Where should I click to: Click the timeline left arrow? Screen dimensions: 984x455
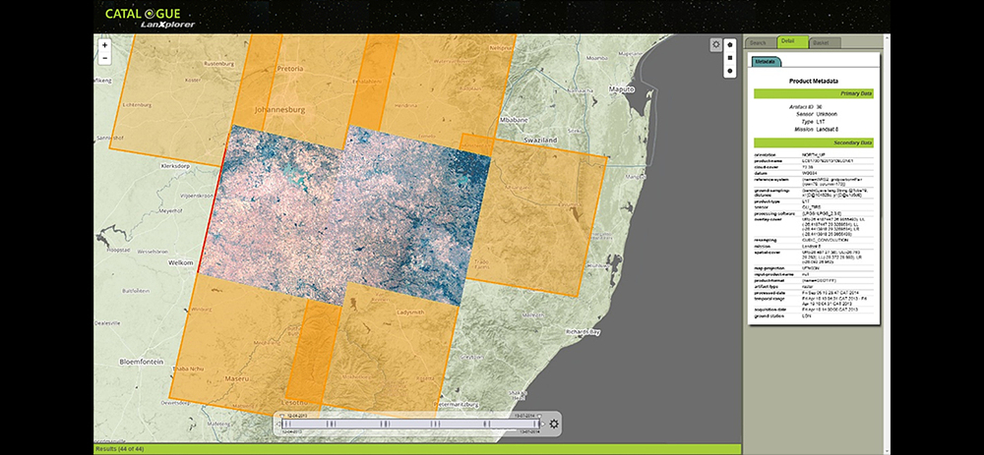pyautogui.click(x=278, y=425)
